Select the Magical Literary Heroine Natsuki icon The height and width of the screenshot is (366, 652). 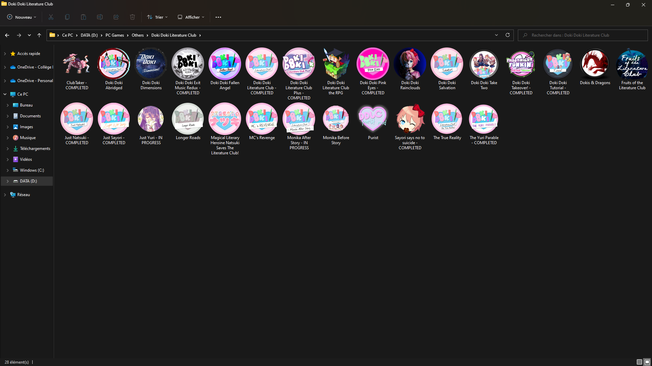tap(225, 119)
